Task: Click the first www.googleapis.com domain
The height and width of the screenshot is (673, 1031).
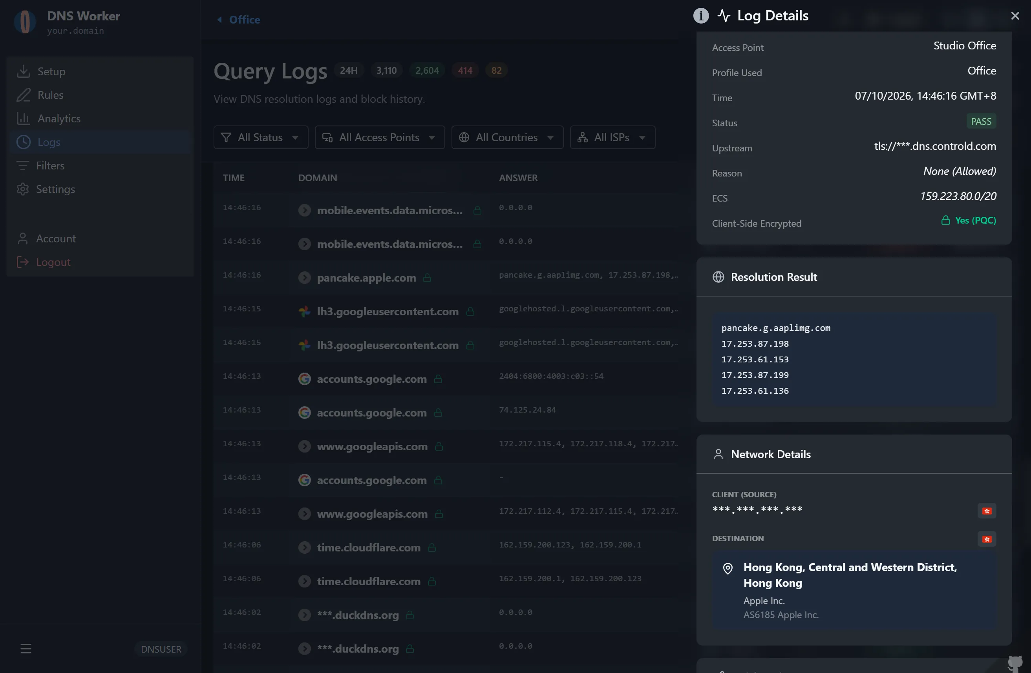Action: [x=372, y=446]
